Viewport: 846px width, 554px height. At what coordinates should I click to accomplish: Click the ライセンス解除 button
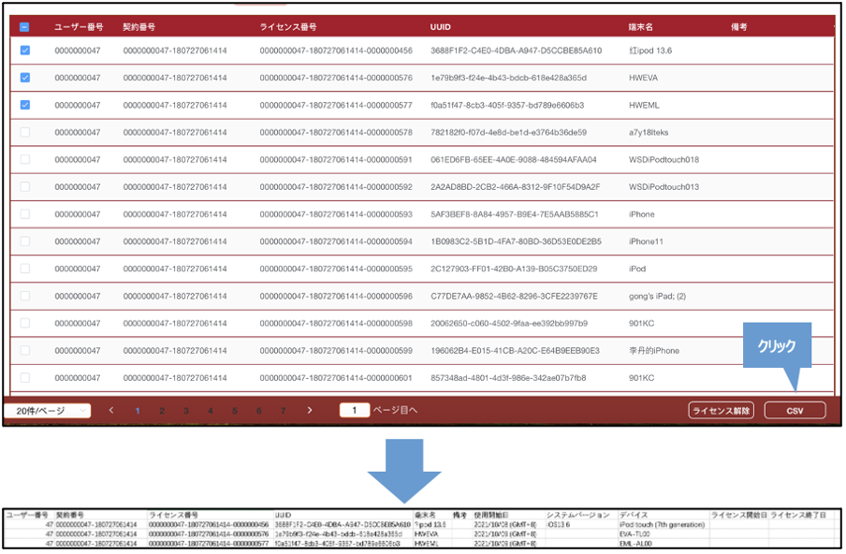click(x=721, y=410)
